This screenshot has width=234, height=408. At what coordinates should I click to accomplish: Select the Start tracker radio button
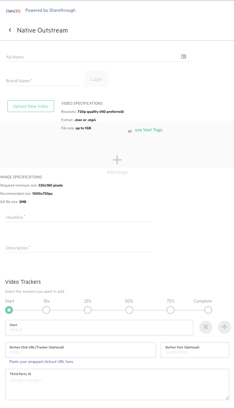tap(9, 310)
